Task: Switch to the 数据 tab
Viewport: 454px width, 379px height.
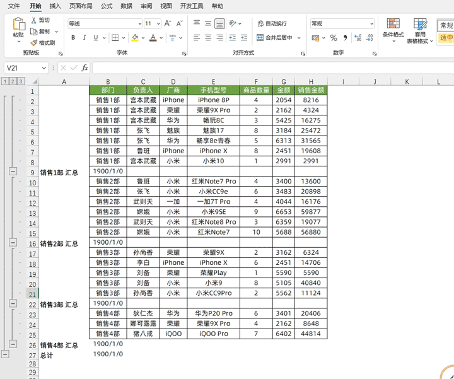Action: coord(126,6)
